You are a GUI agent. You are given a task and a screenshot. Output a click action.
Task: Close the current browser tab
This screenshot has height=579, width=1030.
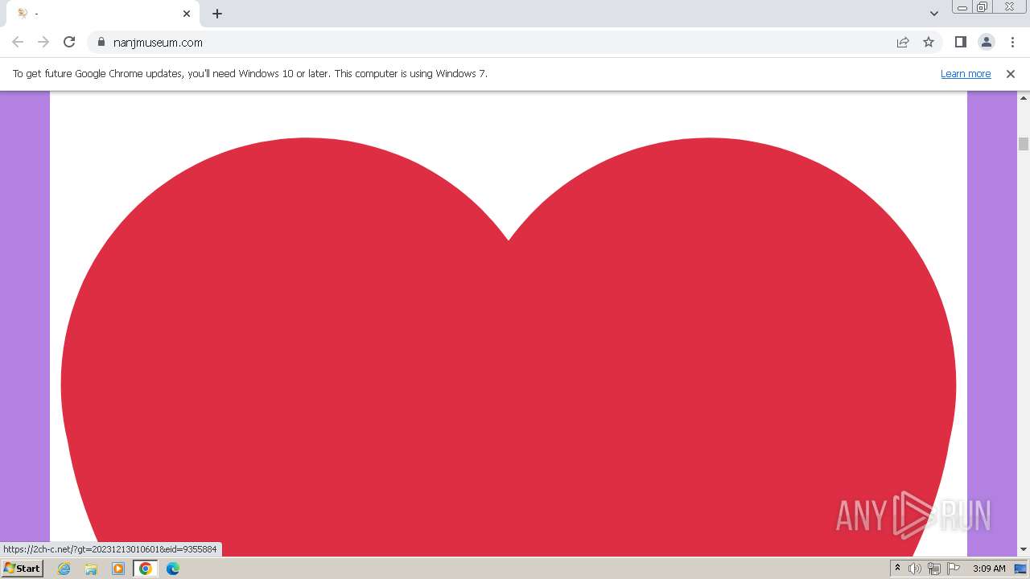tap(187, 14)
